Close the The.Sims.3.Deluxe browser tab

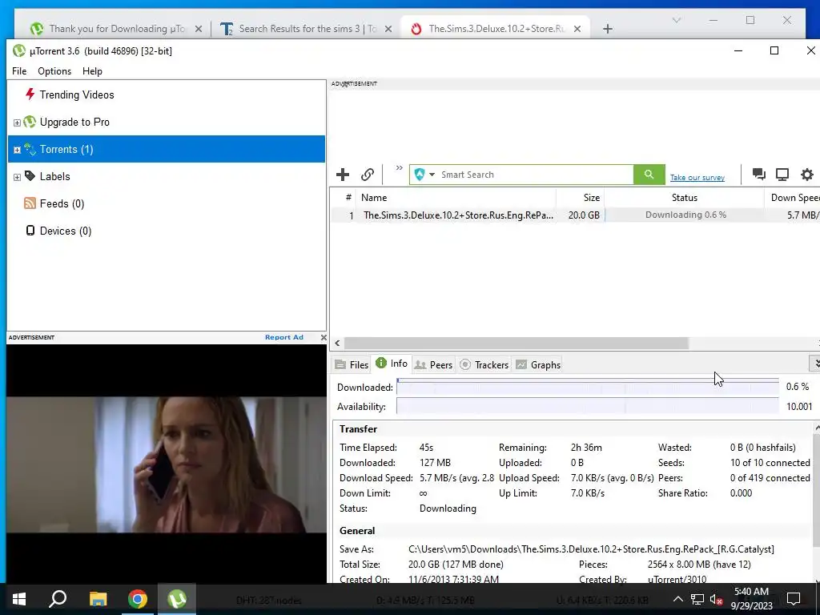tap(577, 29)
